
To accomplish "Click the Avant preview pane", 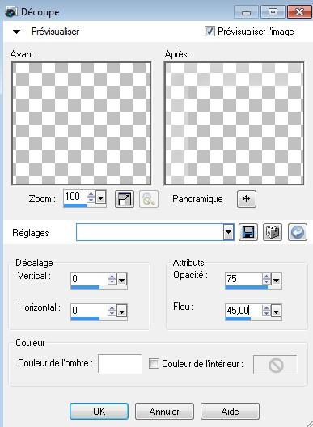I will pyautogui.click(x=81, y=124).
